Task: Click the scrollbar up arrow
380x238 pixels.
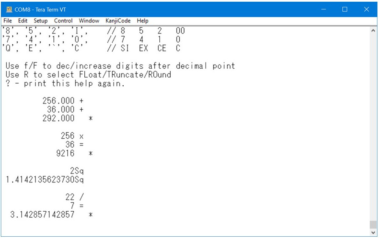Action: tap(373, 31)
